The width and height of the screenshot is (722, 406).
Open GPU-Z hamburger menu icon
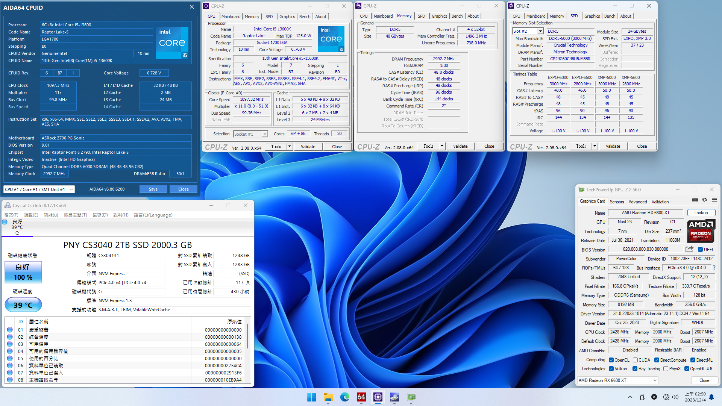(714, 200)
